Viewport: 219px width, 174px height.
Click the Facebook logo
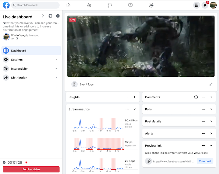point(6,5)
